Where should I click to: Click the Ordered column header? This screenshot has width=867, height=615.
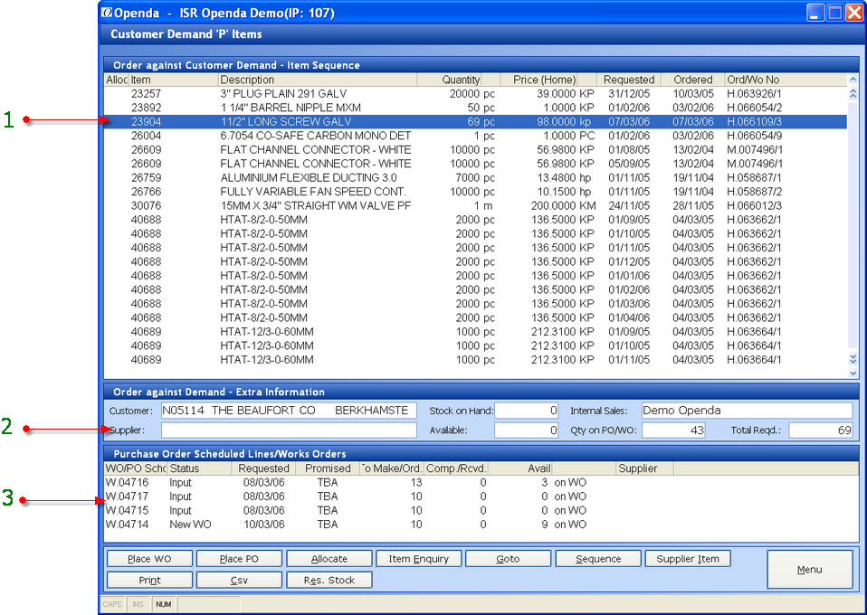click(693, 80)
